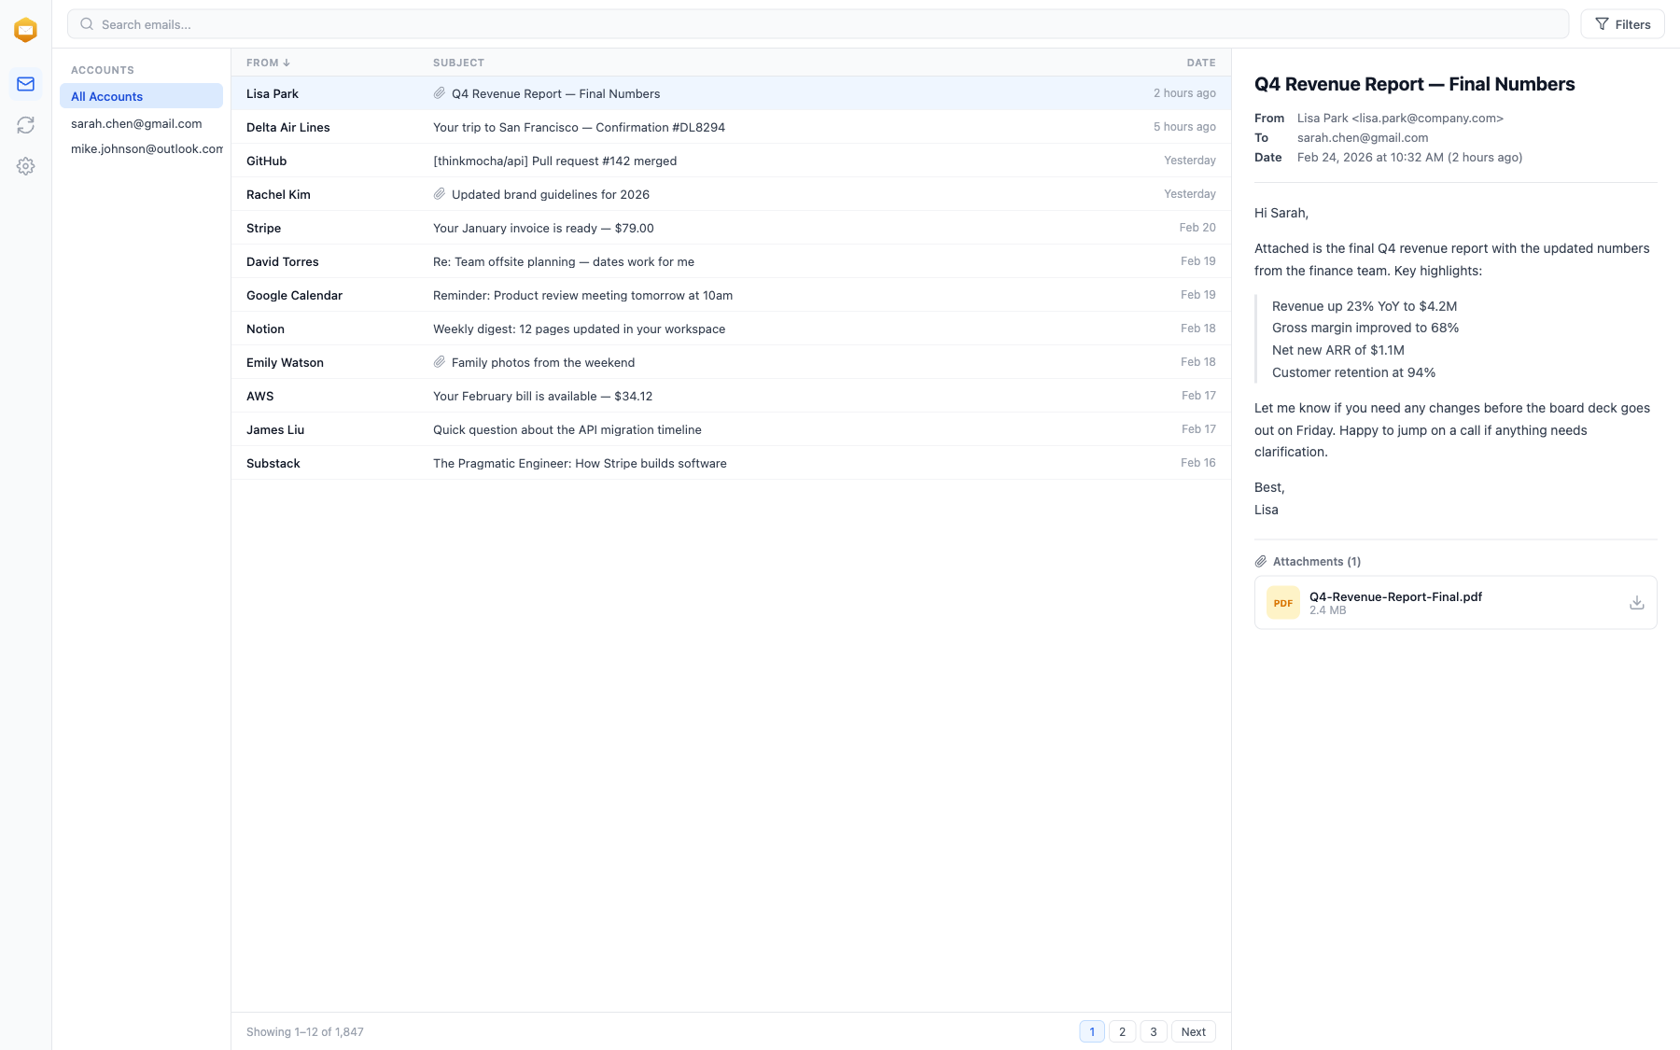
Task: Open the Filters panel
Action: point(1622,23)
